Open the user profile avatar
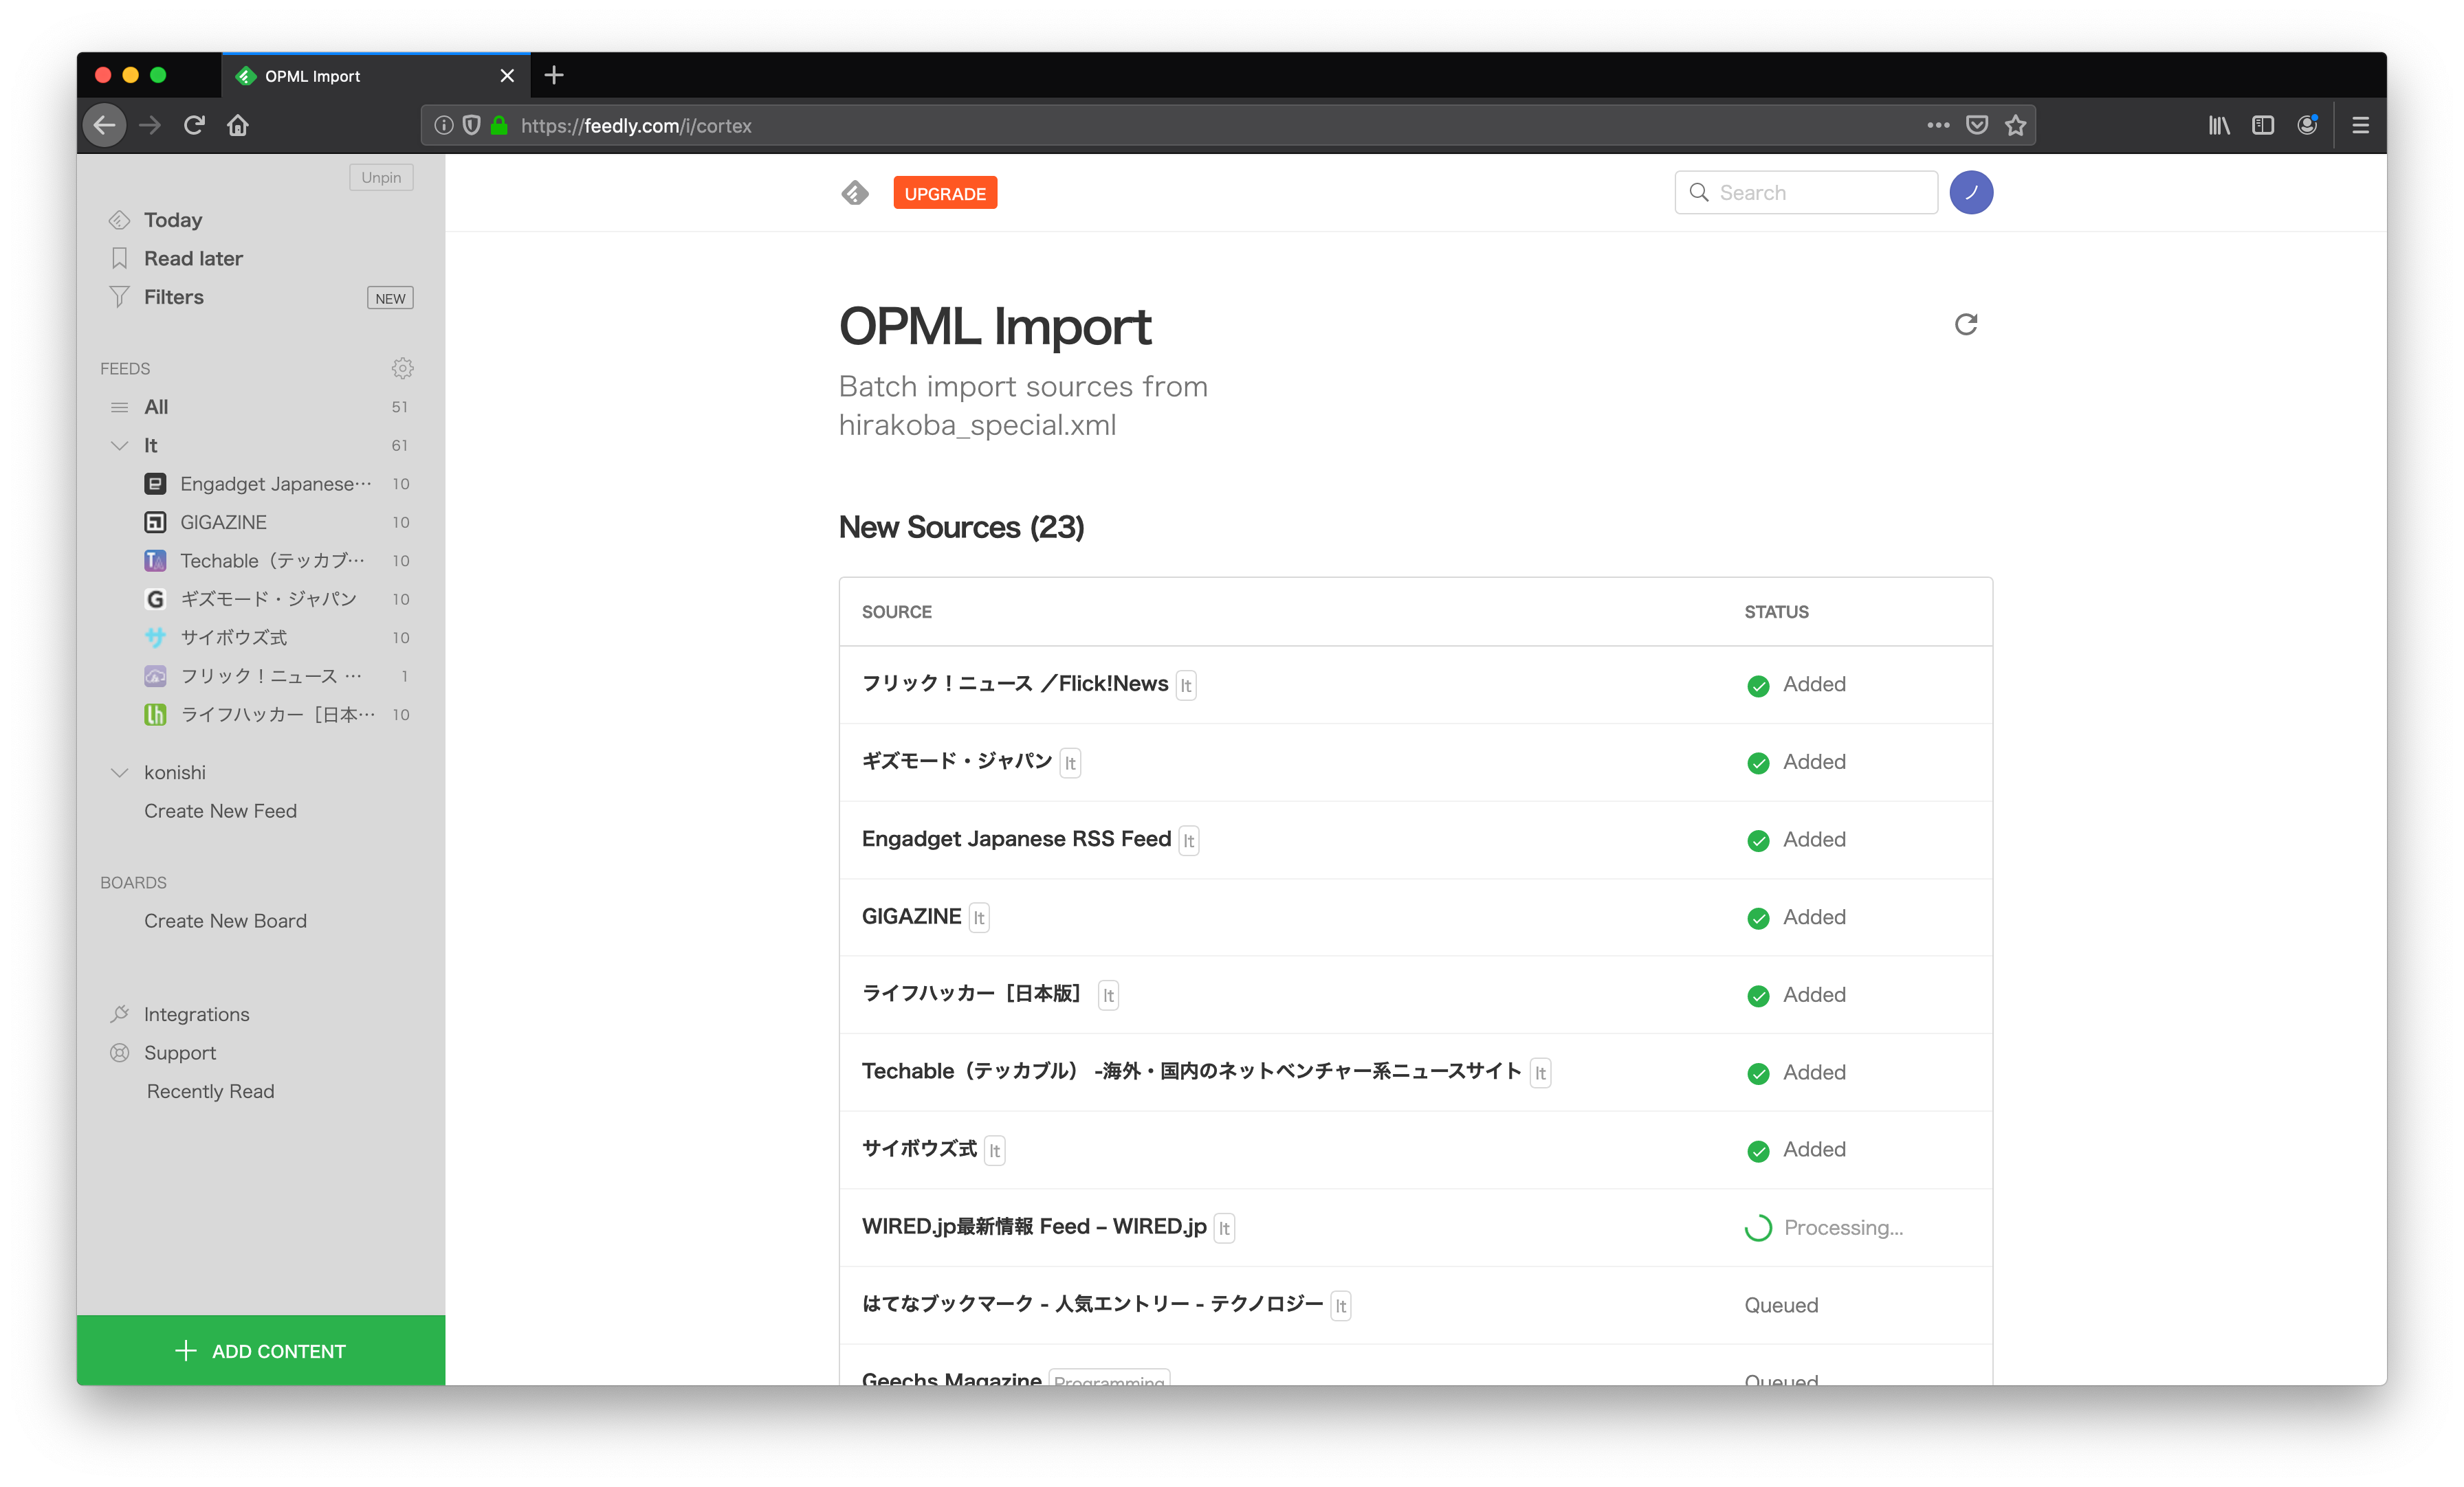 [x=1970, y=193]
